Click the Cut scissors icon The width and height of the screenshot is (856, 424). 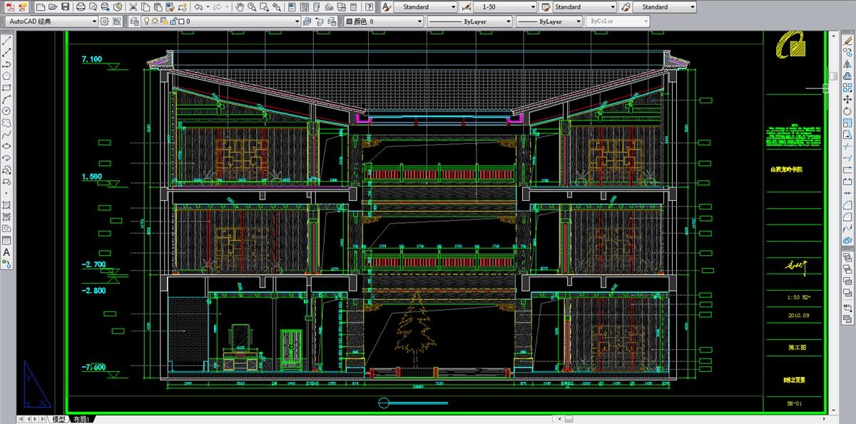coord(133,6)
